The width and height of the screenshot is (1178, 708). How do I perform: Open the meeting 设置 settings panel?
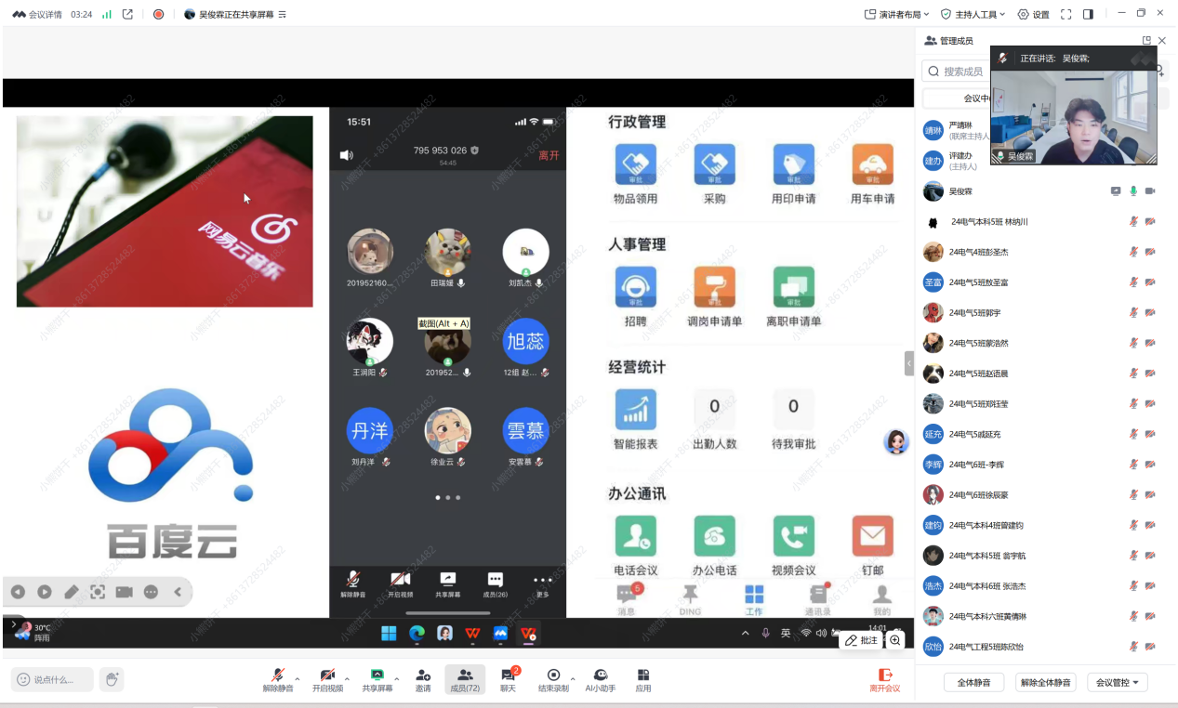click(1035, 14)
